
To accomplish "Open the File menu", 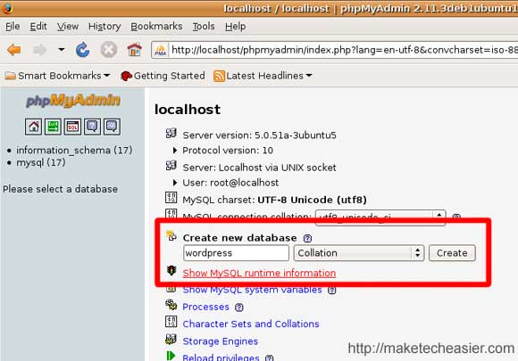I will coord(13,27).
